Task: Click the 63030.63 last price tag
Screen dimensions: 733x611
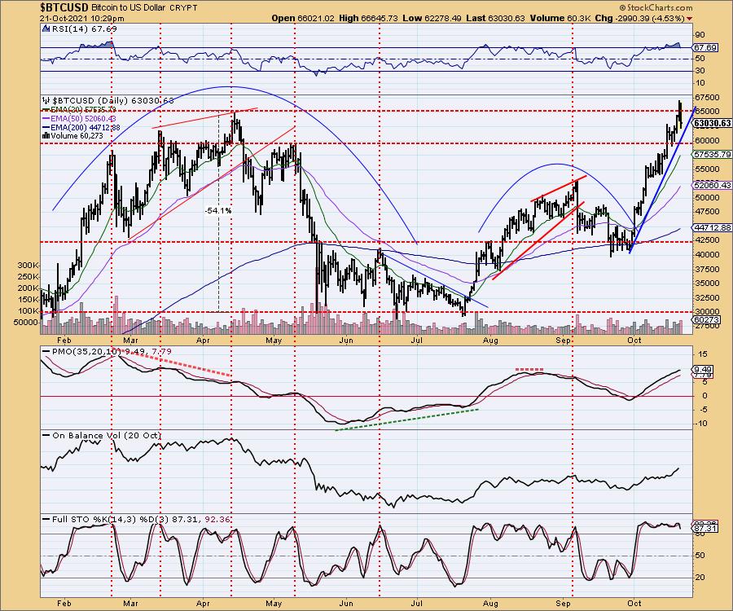Action: pyautogui.click(x=713, y=123)
